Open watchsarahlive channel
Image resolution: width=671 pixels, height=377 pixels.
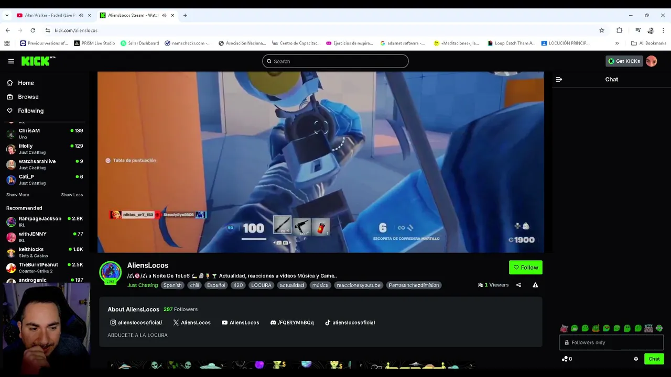pos(45,164)
